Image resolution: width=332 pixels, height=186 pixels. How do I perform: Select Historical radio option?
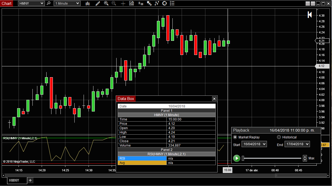click(279, 137)
